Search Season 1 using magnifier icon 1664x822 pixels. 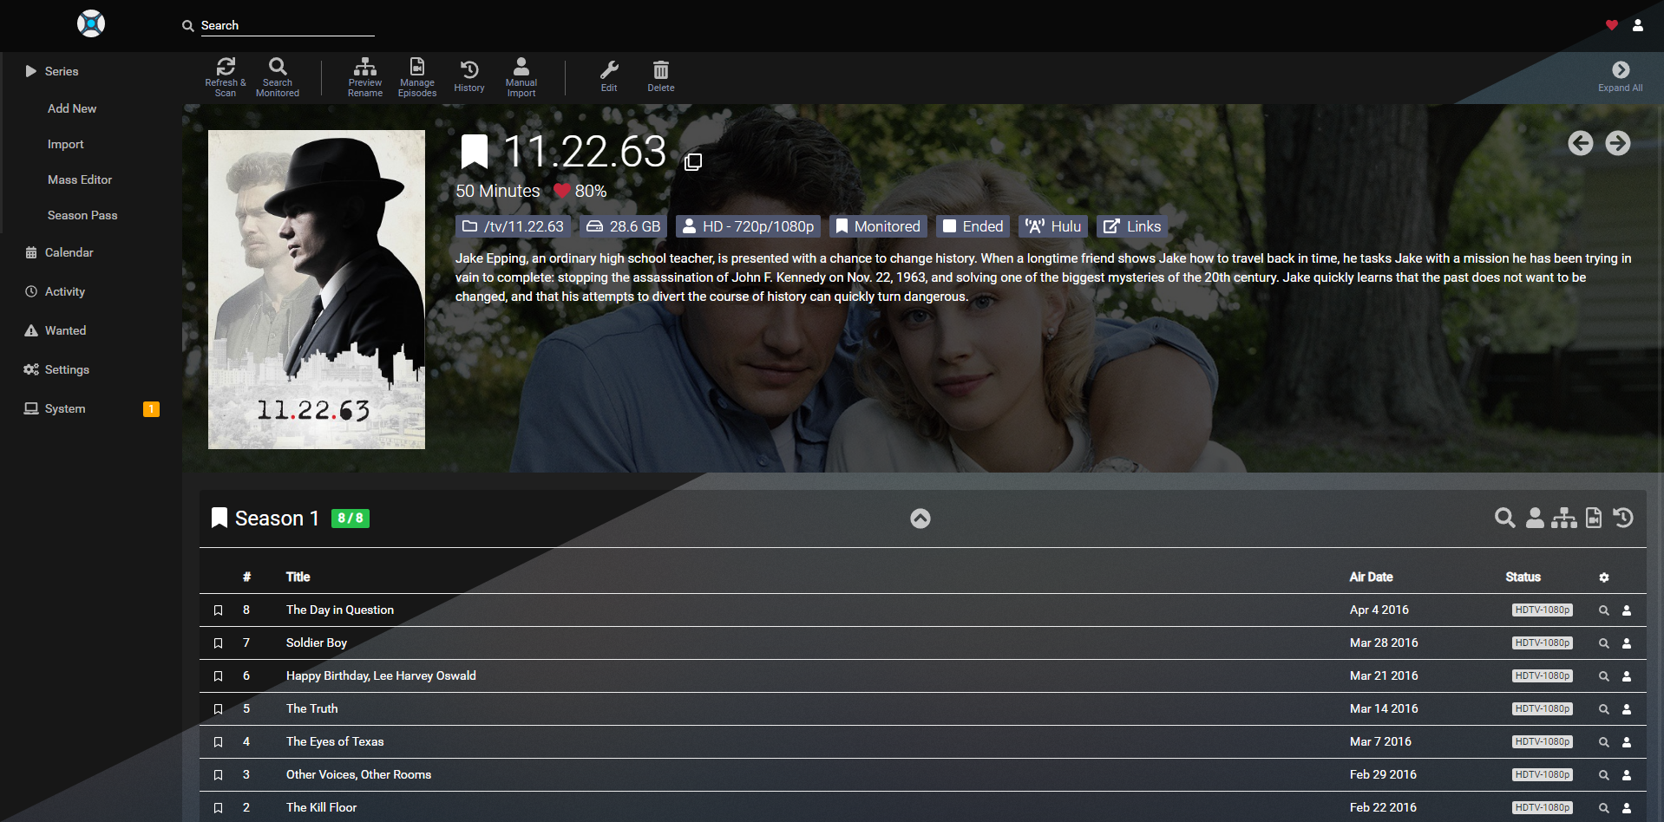pyautogui.click(x=1504, y=519)
